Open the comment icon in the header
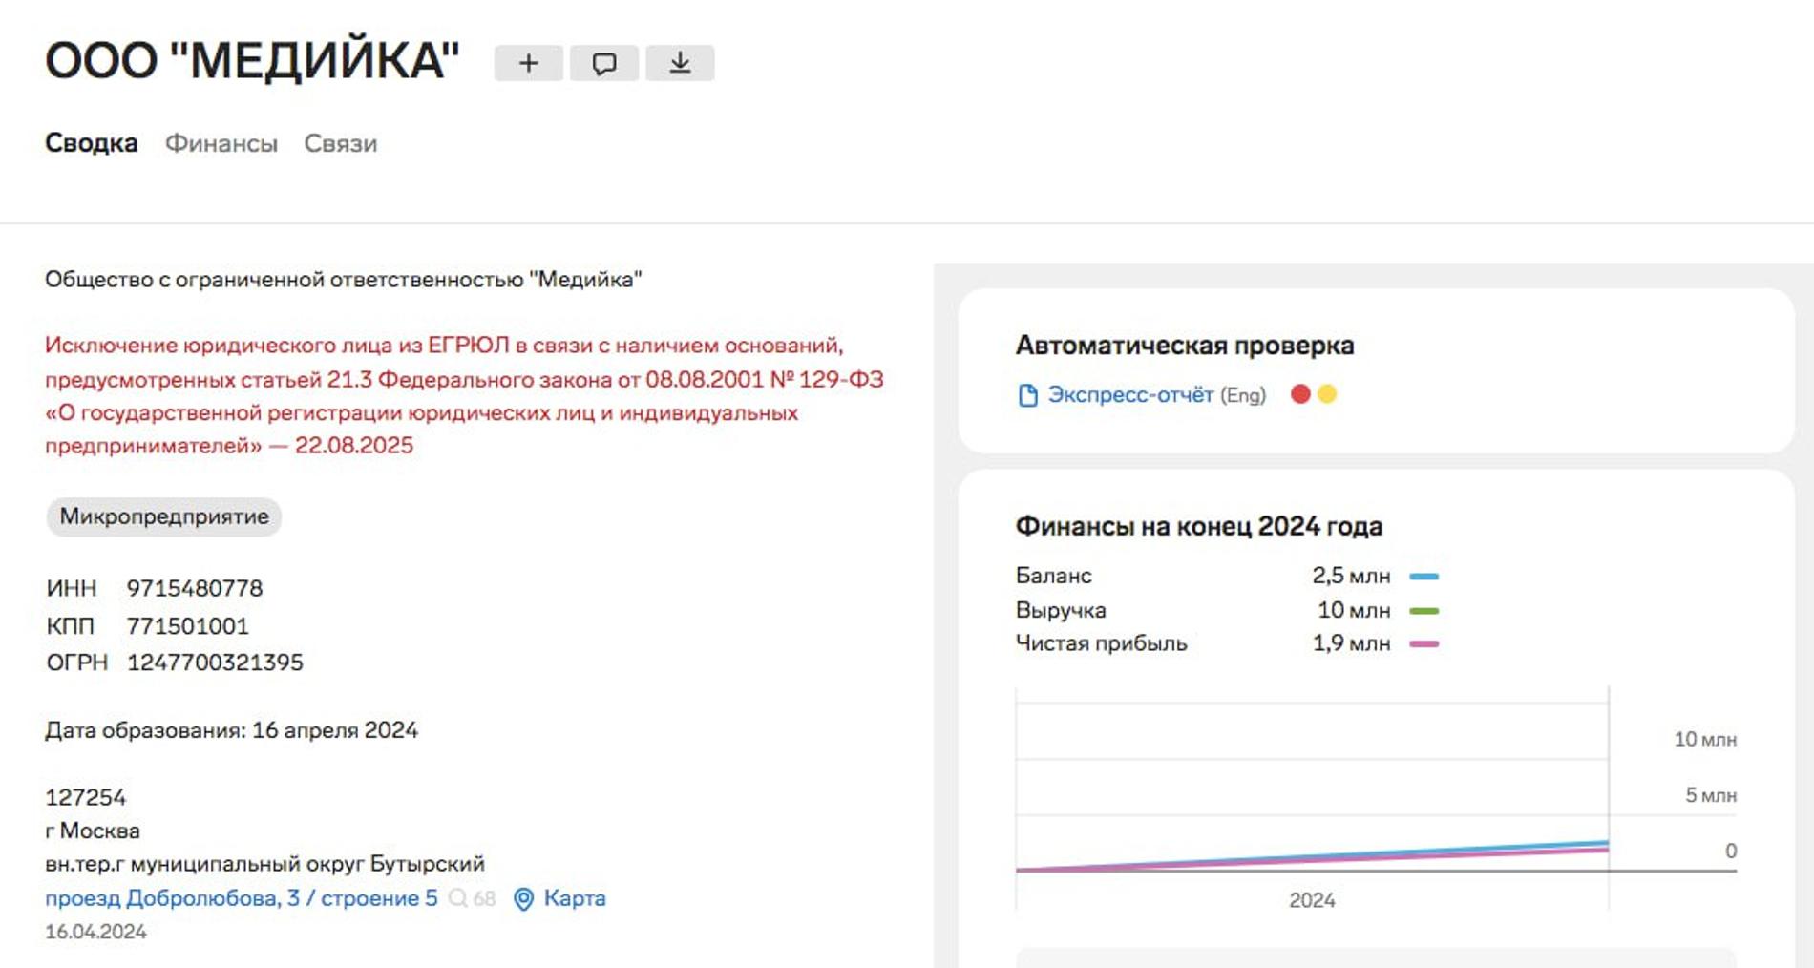The height and width of the screenshot is (968, 1814). click(x=604, y=62)
